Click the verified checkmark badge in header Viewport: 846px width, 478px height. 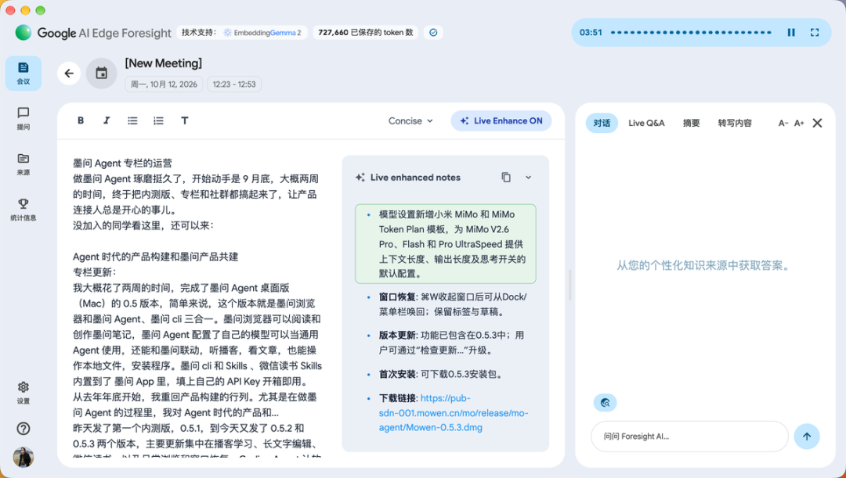[x=433, y=32]
